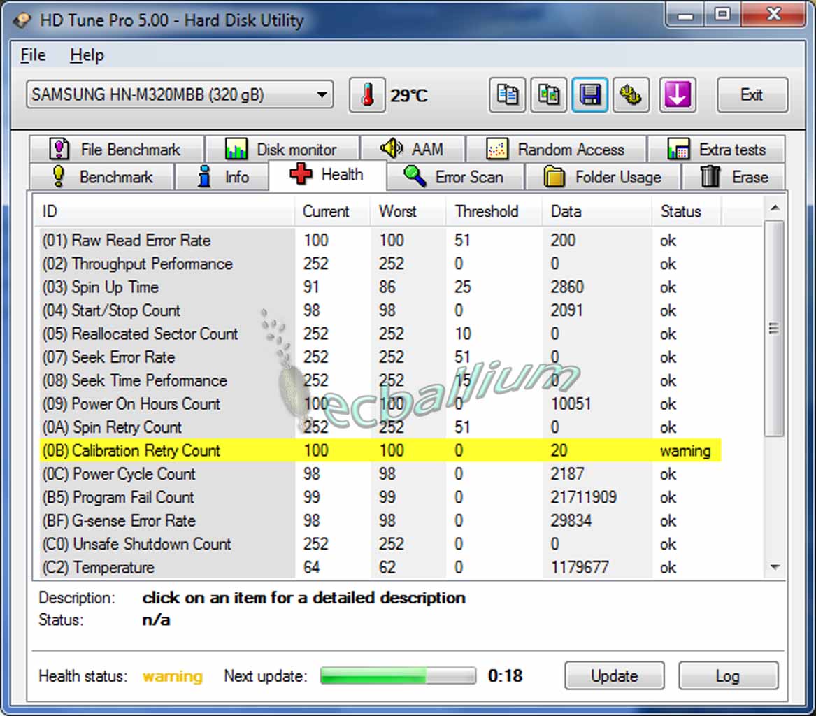
Task: Click the Status column header
Action: 680,211
